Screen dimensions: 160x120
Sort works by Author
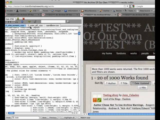(x=111, y=83)
